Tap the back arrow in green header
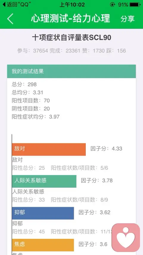This screenshot has height=255, width=143. pyautogui.click(x=10, y=19)
